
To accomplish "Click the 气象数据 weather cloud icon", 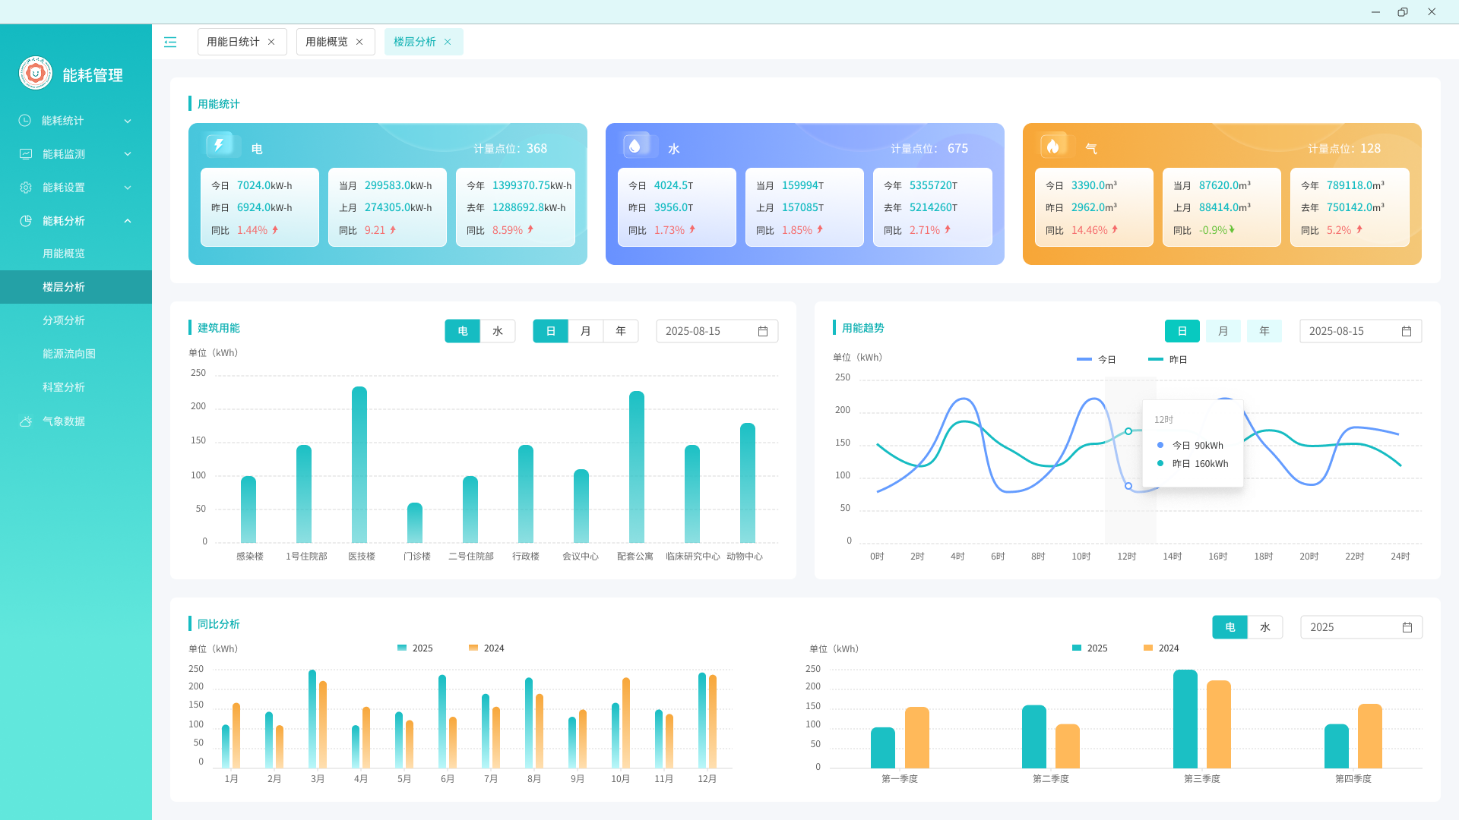I will [x=26, y=421].
